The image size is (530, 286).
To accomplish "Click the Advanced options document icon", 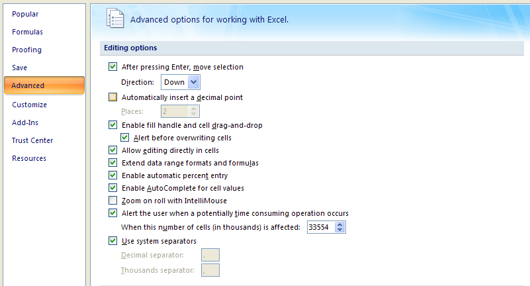I will 115,18.
